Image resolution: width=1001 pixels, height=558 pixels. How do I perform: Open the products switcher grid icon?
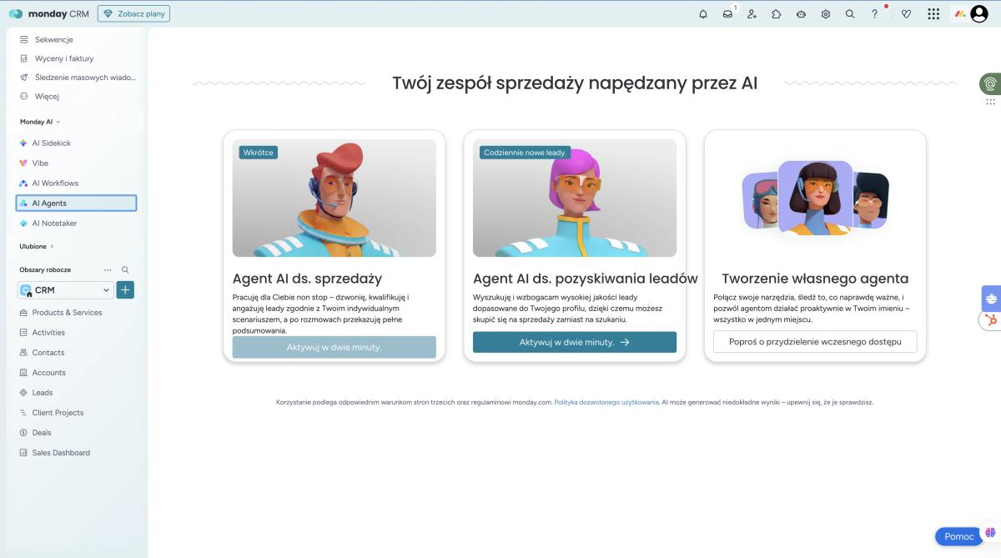pyautogui.click(x=933, y=14)
